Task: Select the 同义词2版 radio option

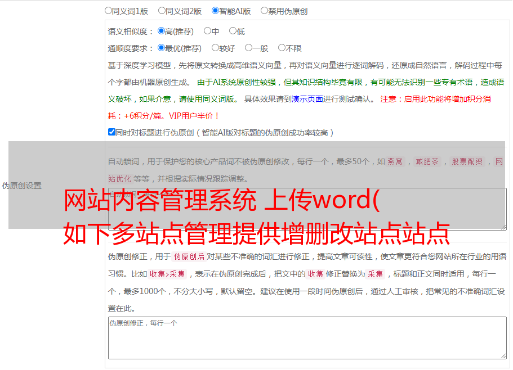Action: [162, 11]
